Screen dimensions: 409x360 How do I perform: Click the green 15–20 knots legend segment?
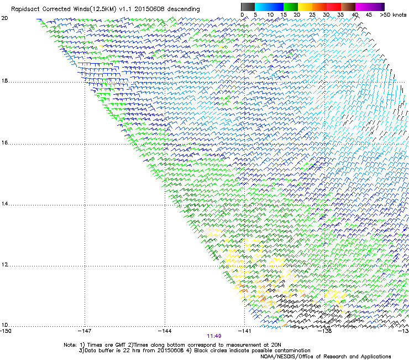(x=291, y=7)
